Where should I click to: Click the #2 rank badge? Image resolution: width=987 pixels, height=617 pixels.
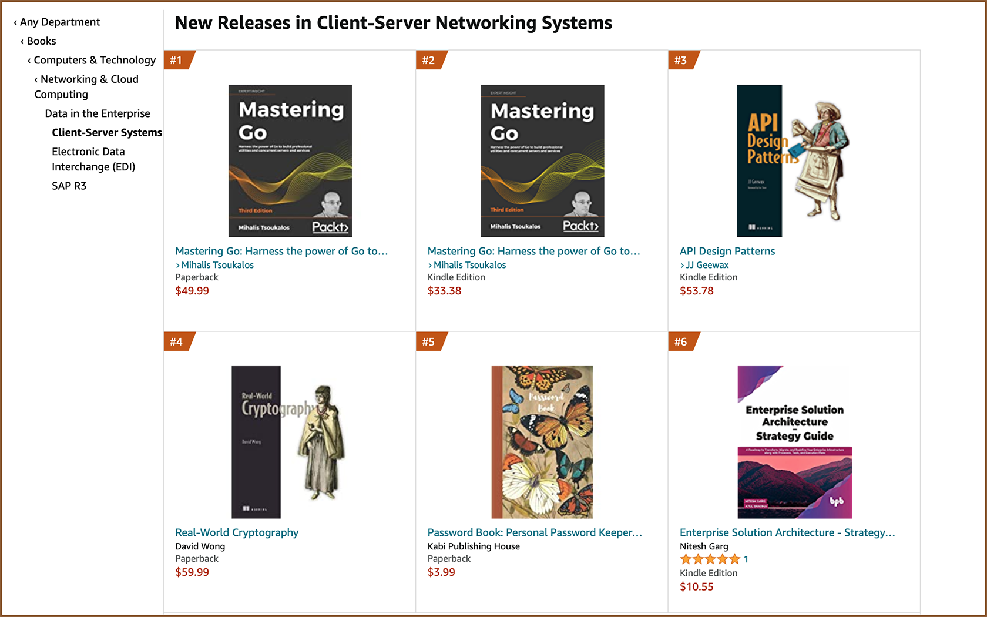[x=431, y=60]
